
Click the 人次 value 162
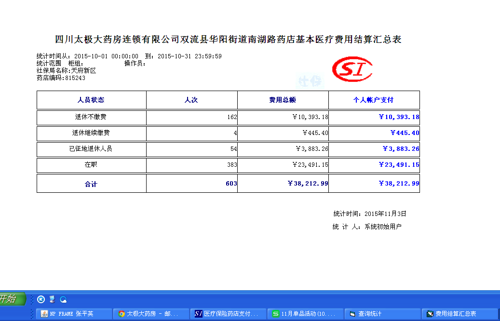click(x=232, y=117)
